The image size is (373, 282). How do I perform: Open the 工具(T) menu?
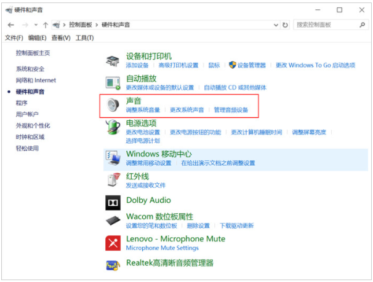coord(84,38)
